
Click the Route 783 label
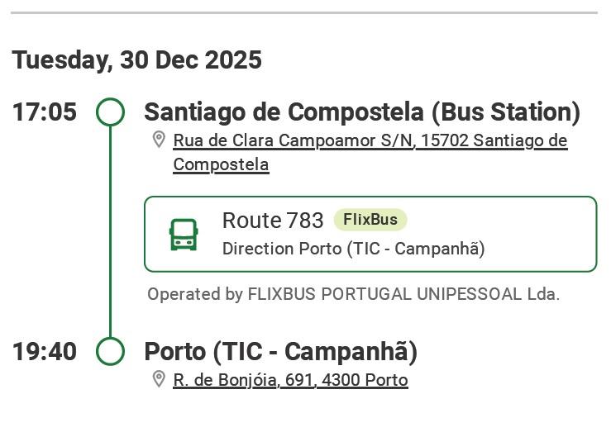[x=273, y=221]
